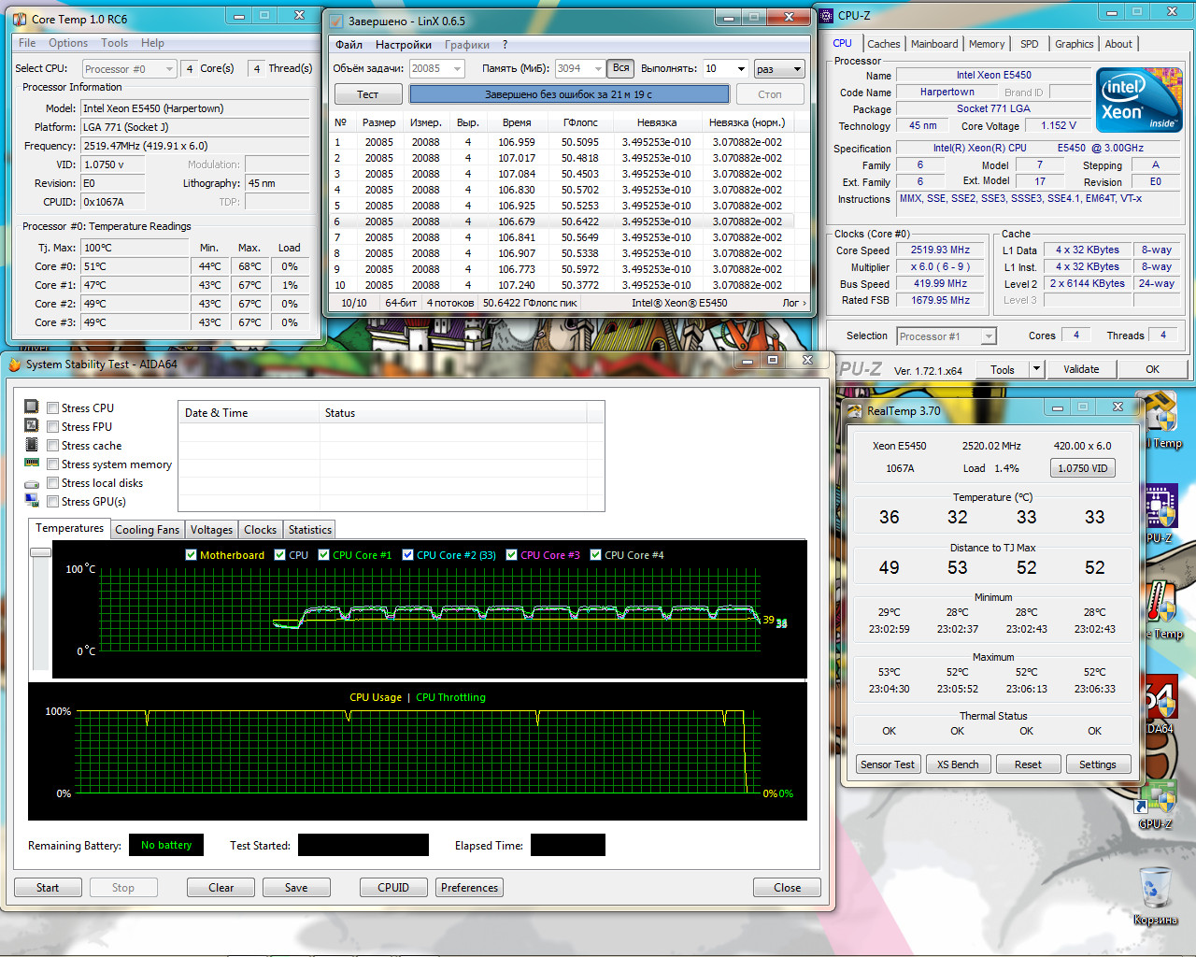The width and height of the screenshot is (1196, 957).
Task: Toggle CPU Core #3 graph checkbox
Action: 511,555
